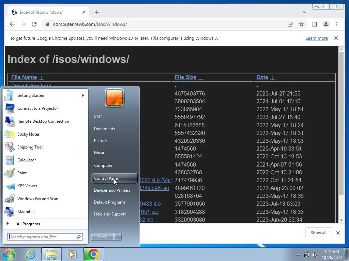Open Windows Fax and Scan
Screen dimensions: 349x261
pos(46,198)
